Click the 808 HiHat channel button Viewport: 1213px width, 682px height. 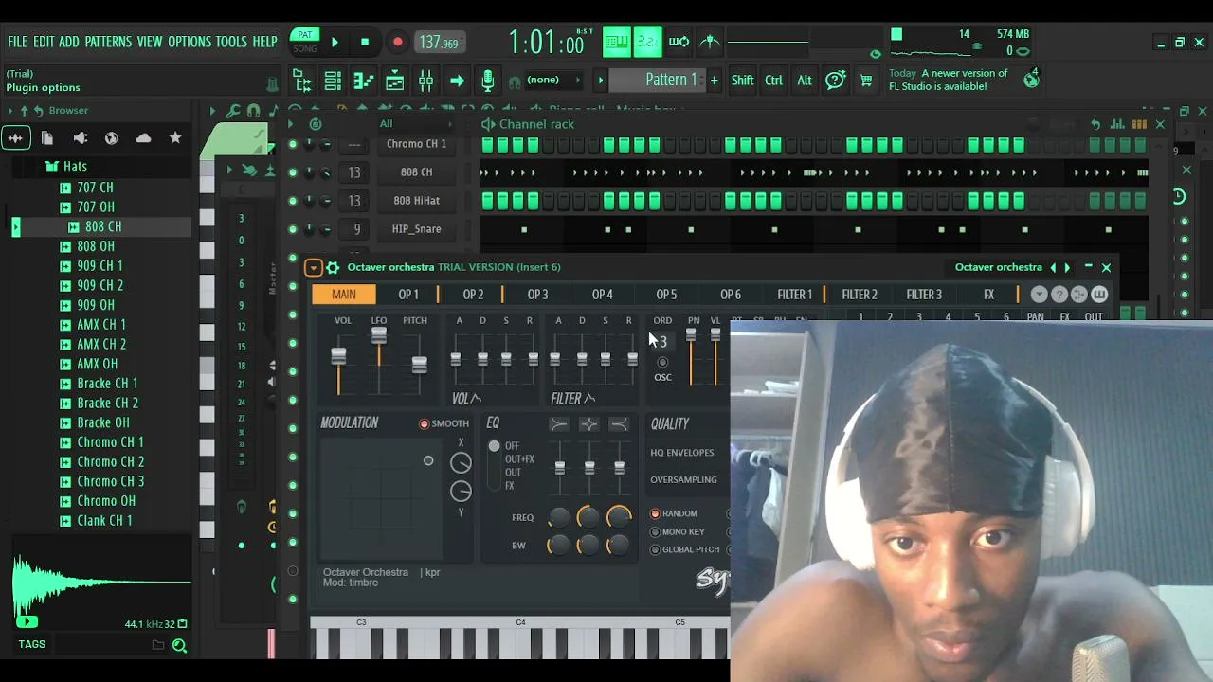417,201
